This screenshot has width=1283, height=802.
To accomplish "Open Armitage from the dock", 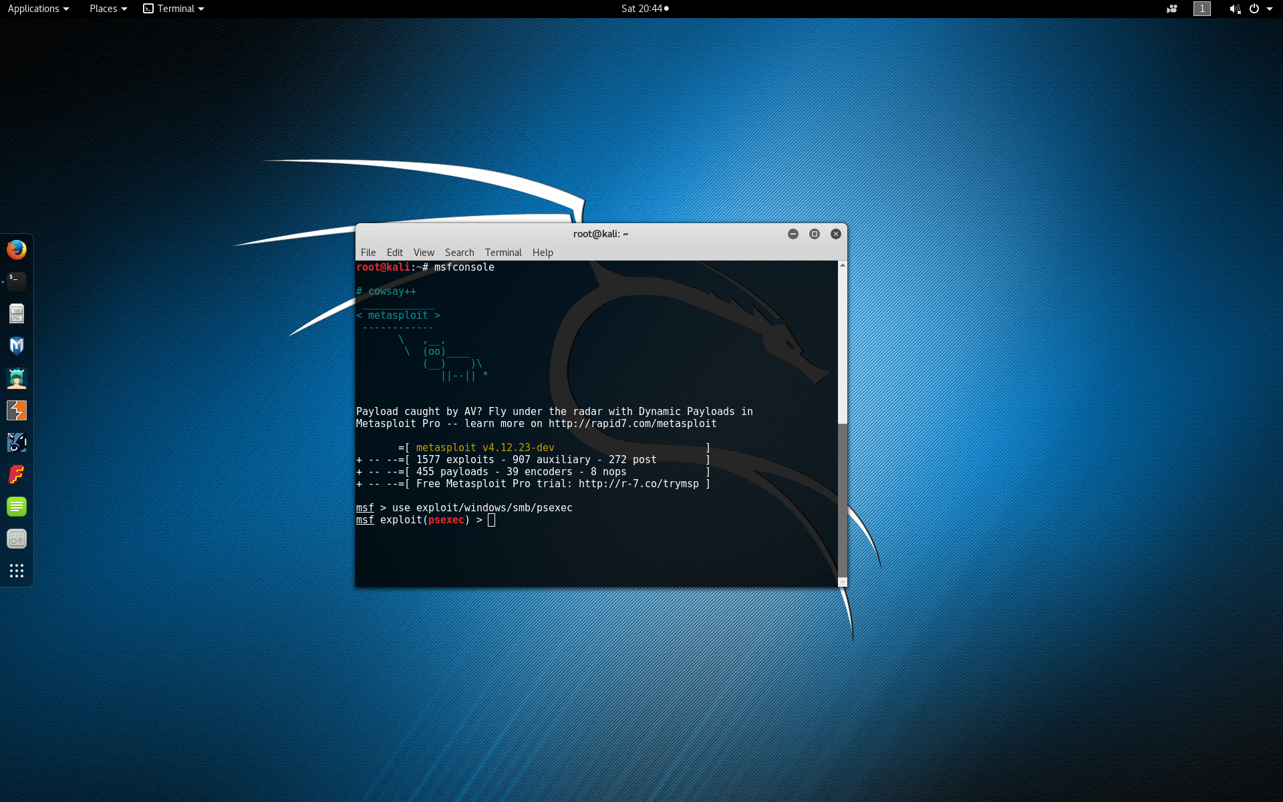I will pos(17,378).
